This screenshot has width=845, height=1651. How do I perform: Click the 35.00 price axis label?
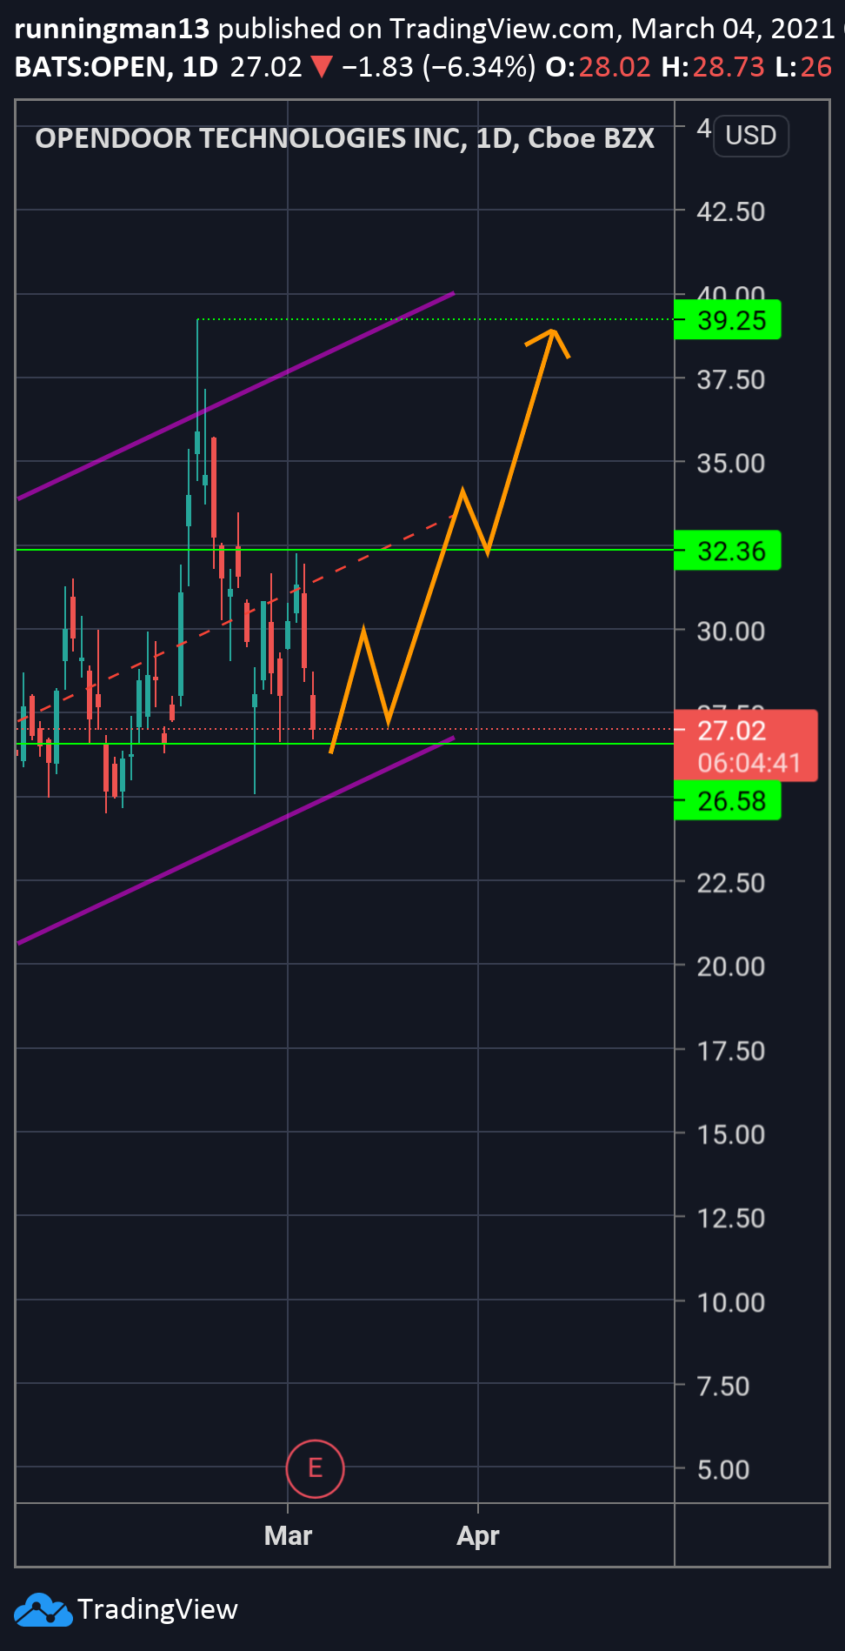pyautogui.click(x=731, y=463)
